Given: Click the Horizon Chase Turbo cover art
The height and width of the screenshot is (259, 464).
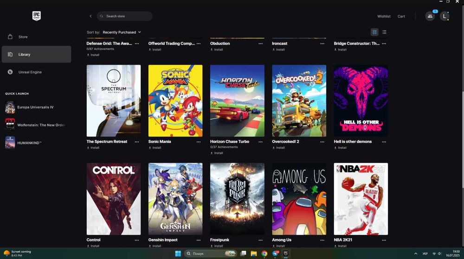Looking at the screenshot, I should (x=237, y=101).
